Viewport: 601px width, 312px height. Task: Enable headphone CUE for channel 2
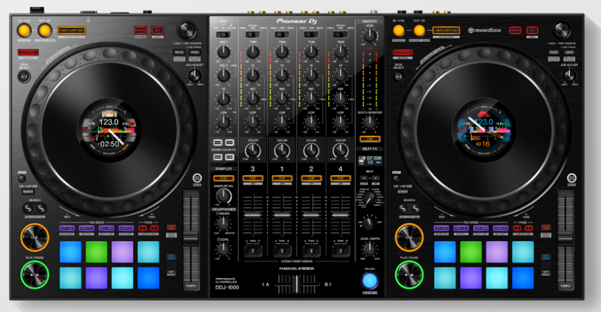[x=311, y=178]
